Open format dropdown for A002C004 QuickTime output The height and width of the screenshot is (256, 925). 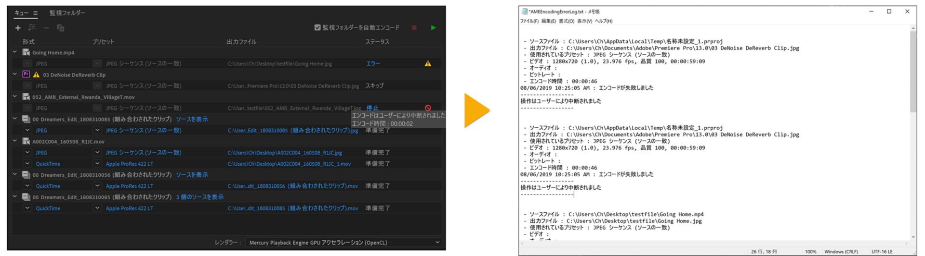(27, 163)
